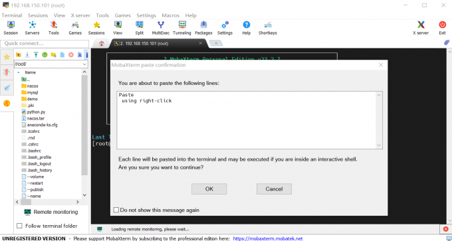452x241 pixels.
Task: Click the Help toolbar icon
Action: 246,28
